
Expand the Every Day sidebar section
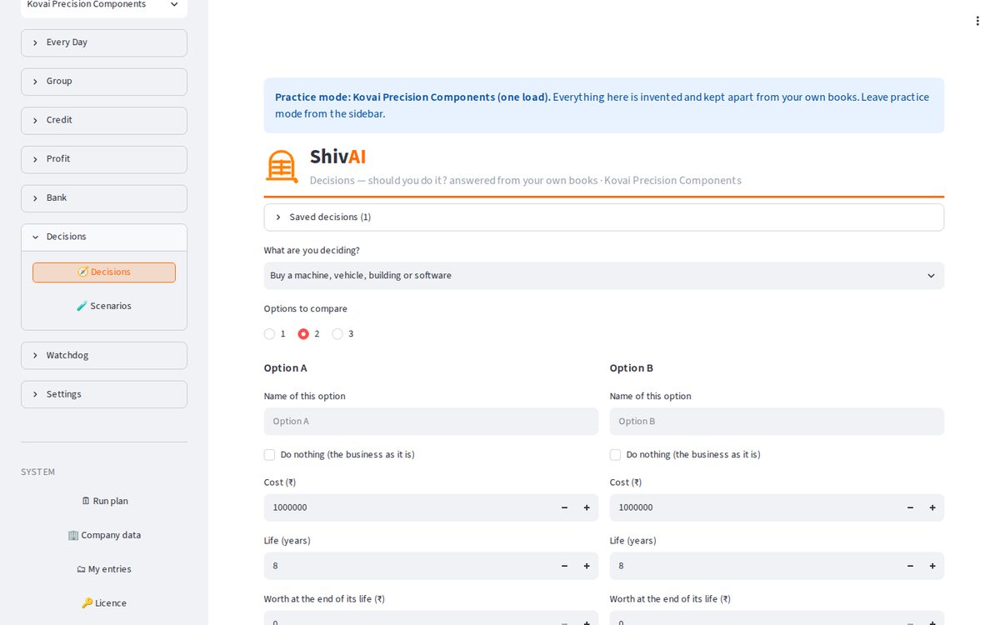104,42
